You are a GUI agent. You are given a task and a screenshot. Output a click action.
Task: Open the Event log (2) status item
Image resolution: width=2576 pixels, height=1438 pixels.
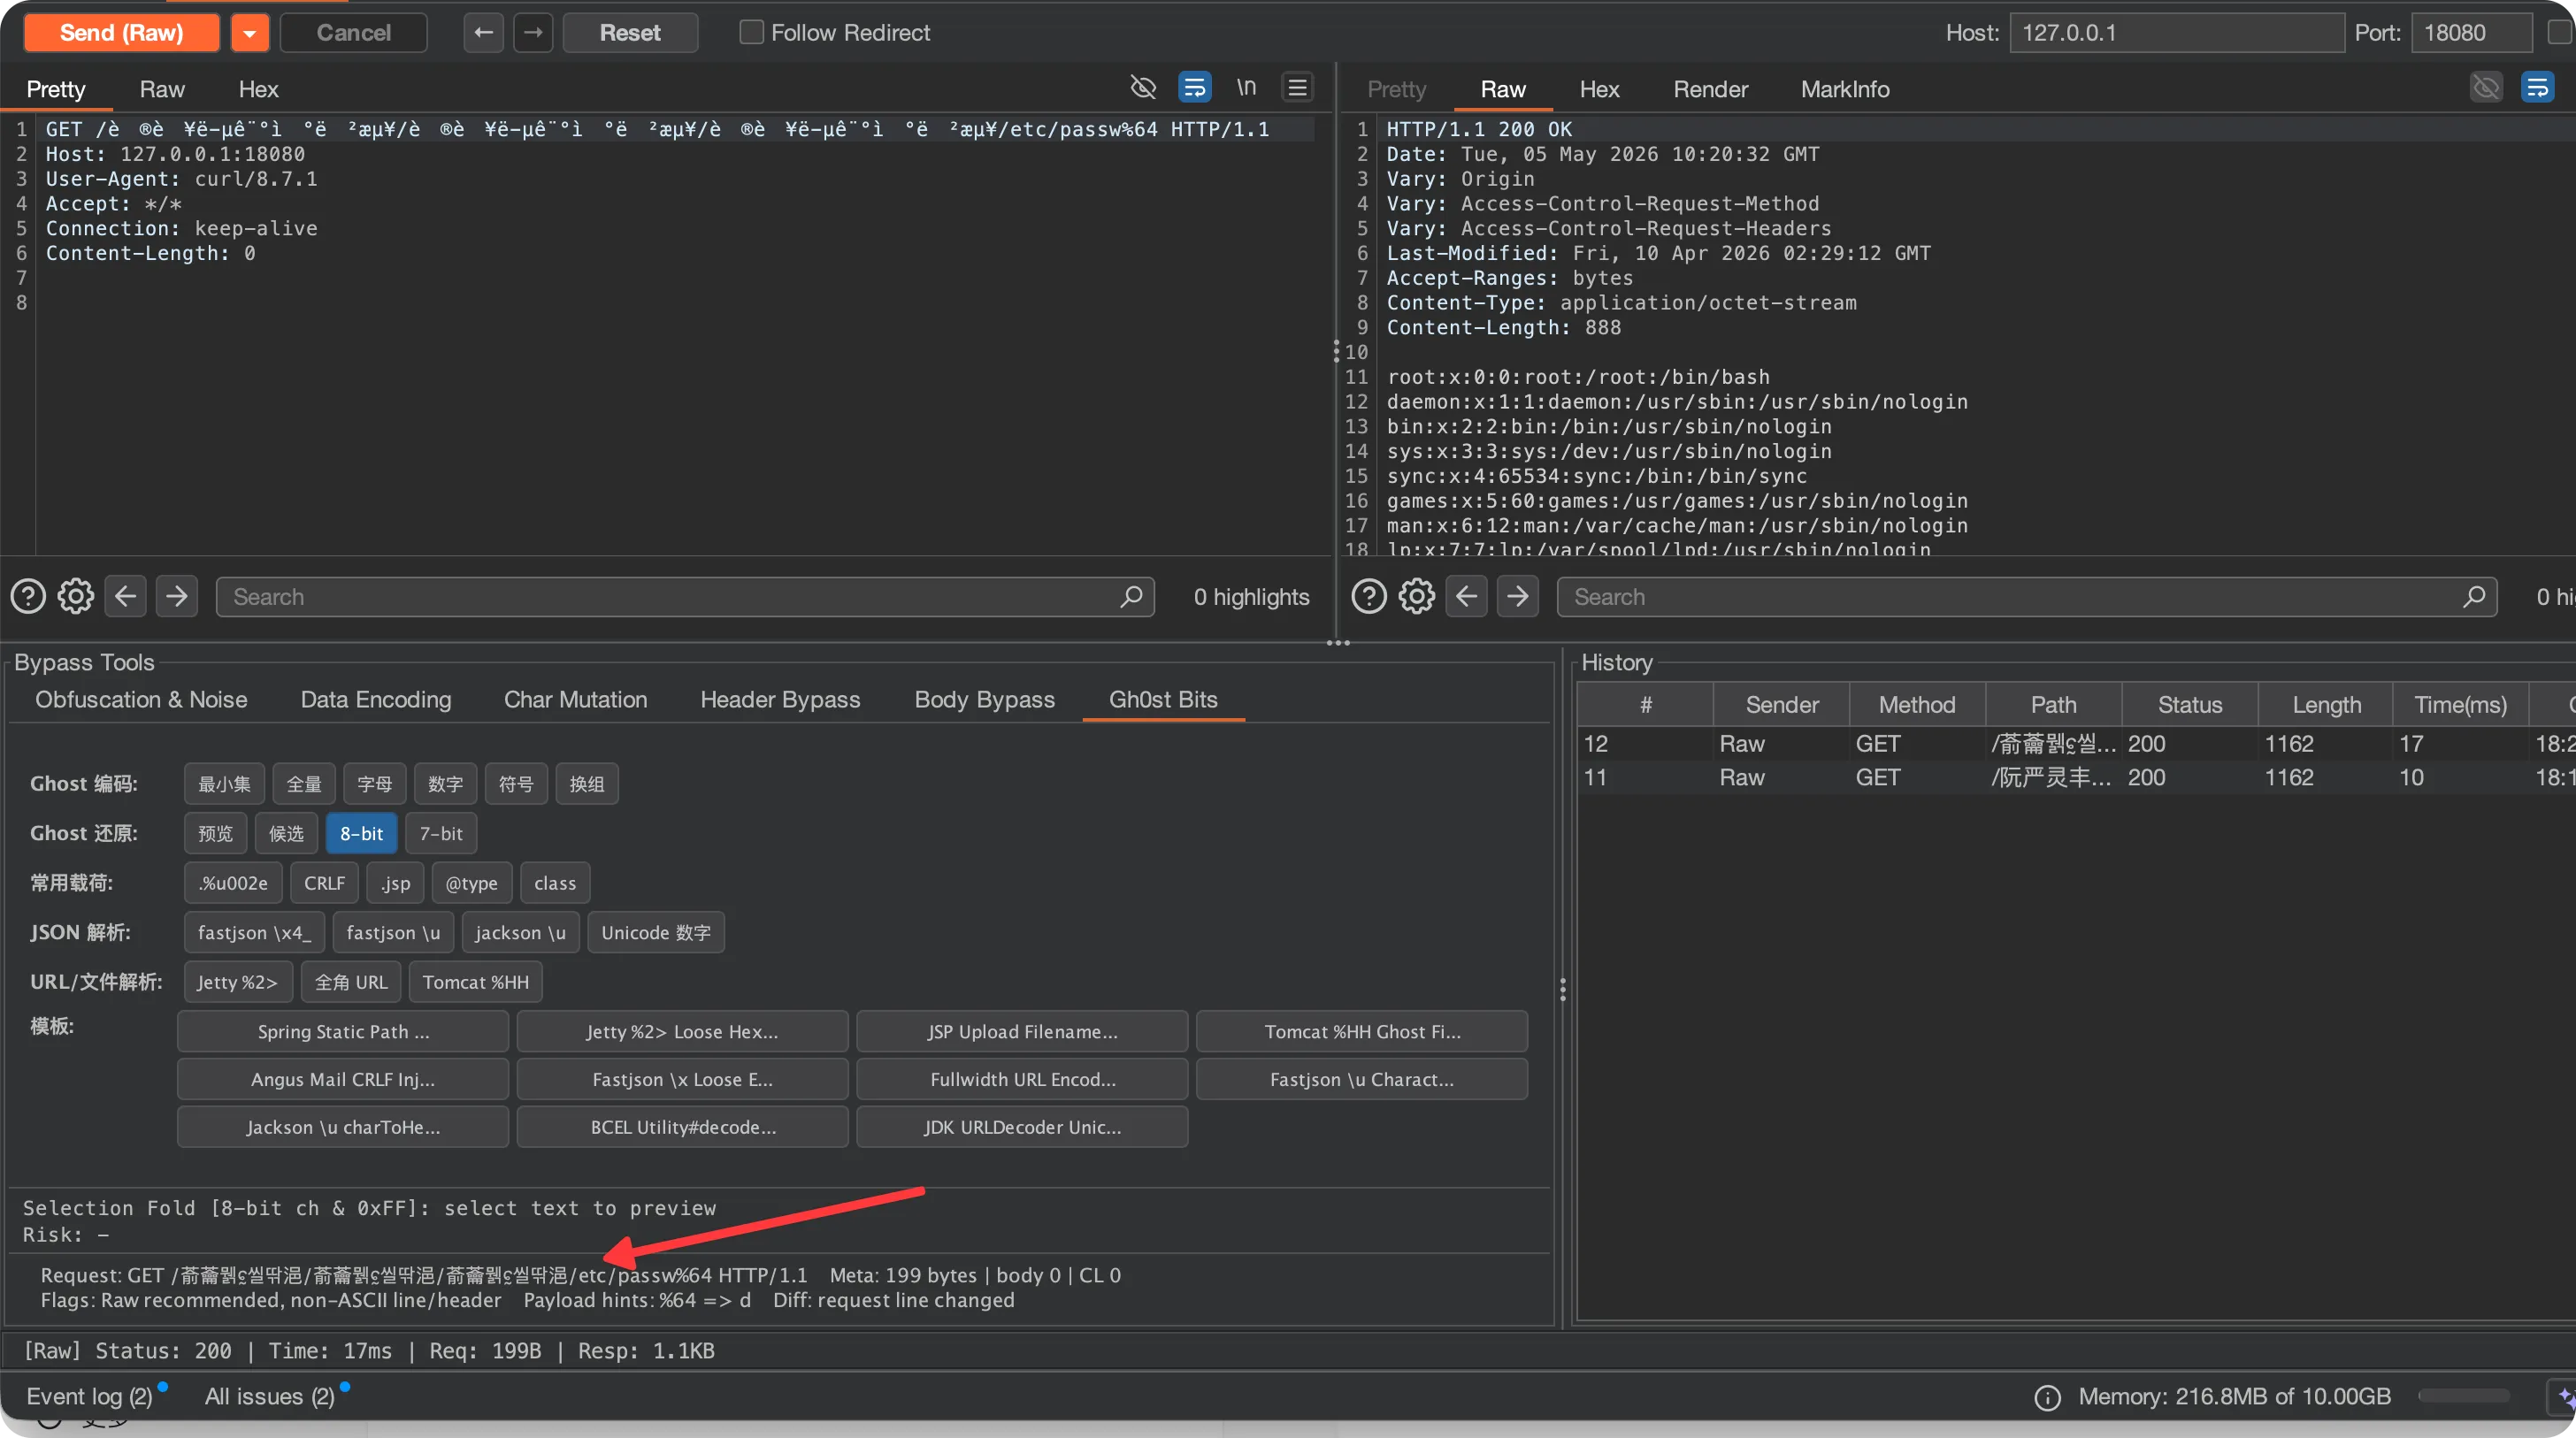tap(89, 1396)
